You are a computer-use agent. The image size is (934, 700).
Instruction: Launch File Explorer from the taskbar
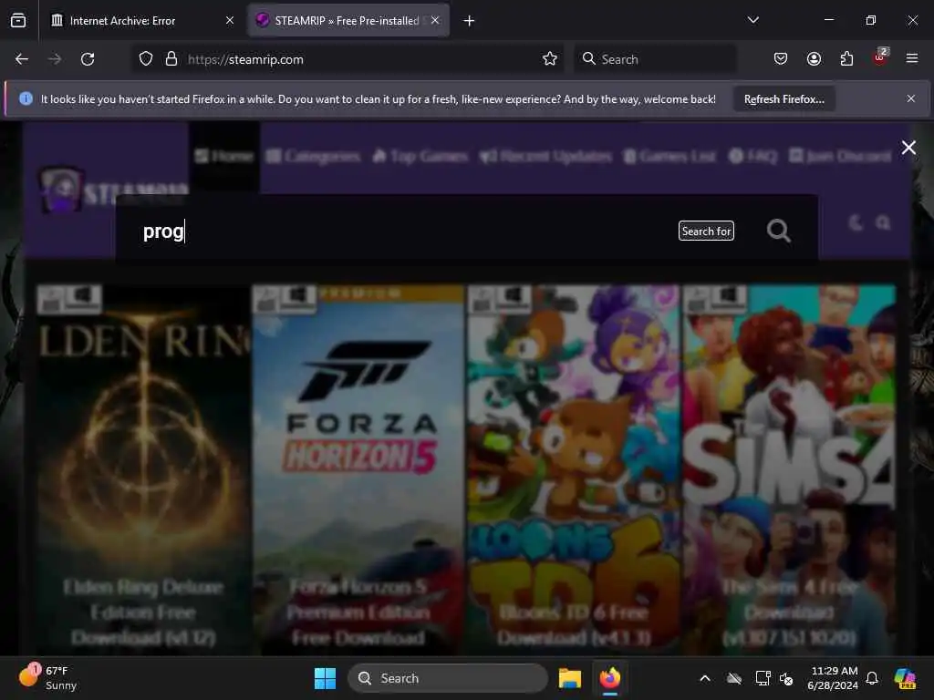coord(570,678)
